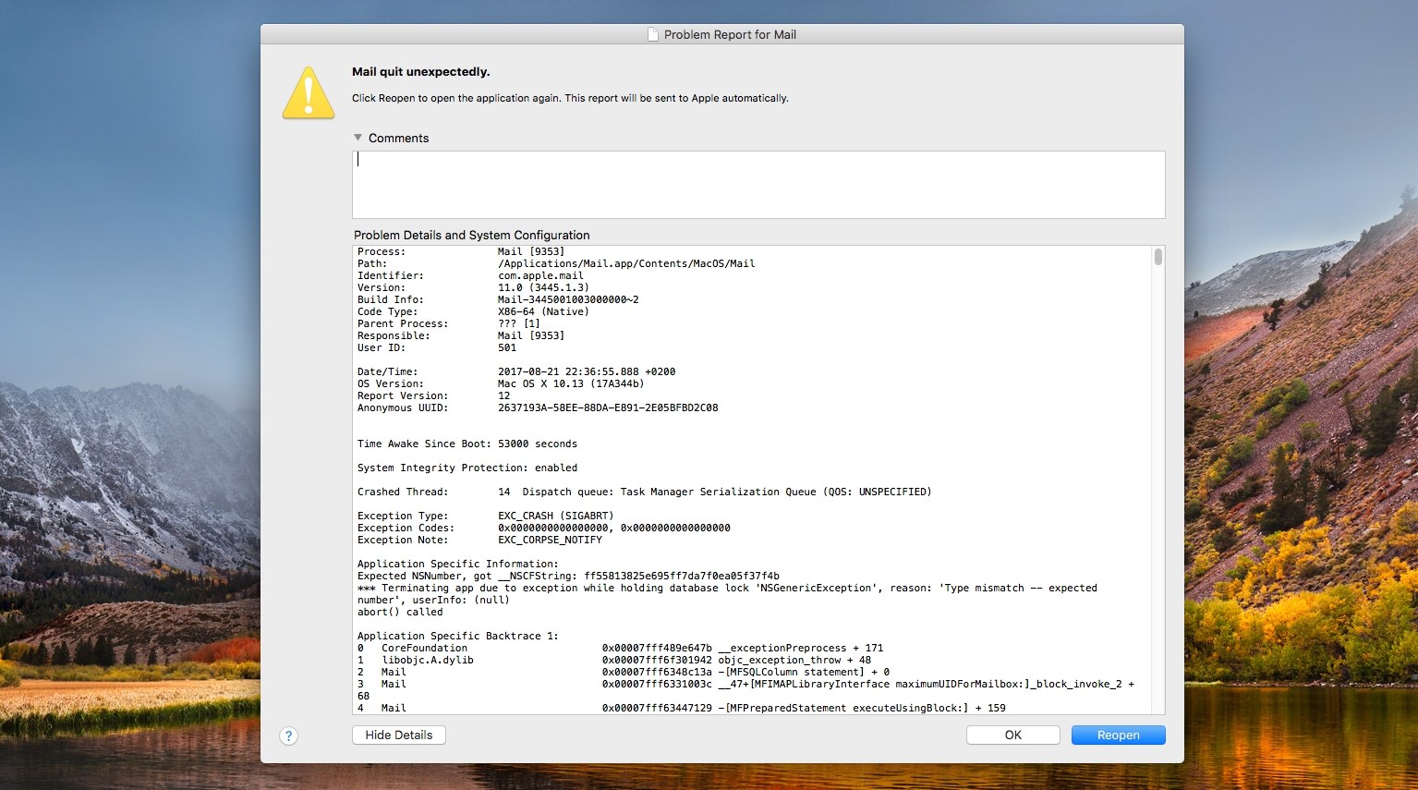Click the path "/Applications/Mail.app/Contents/MacOS/Mail"
The height and width of the screenshot is (790, 1418).
[626, 263]
